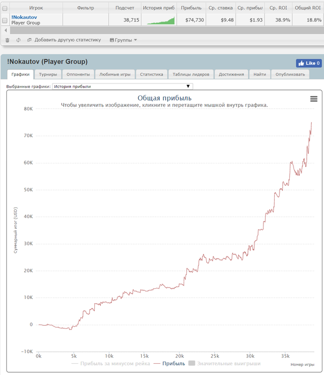Click the 18.8% total ROI cell

[307, 20]
